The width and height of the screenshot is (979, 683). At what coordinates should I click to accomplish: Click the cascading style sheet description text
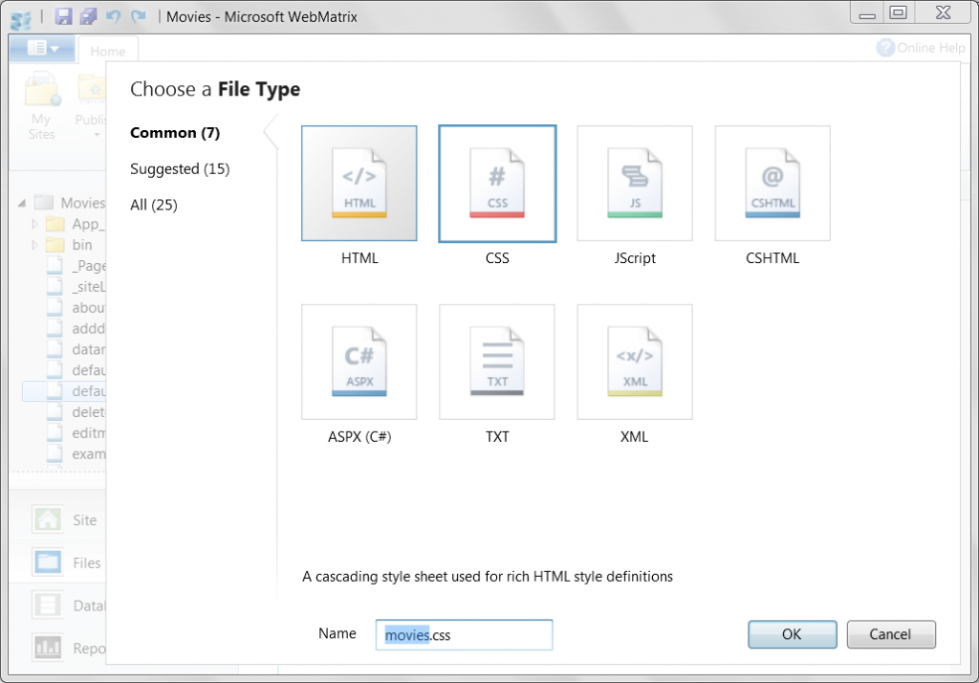488,576
